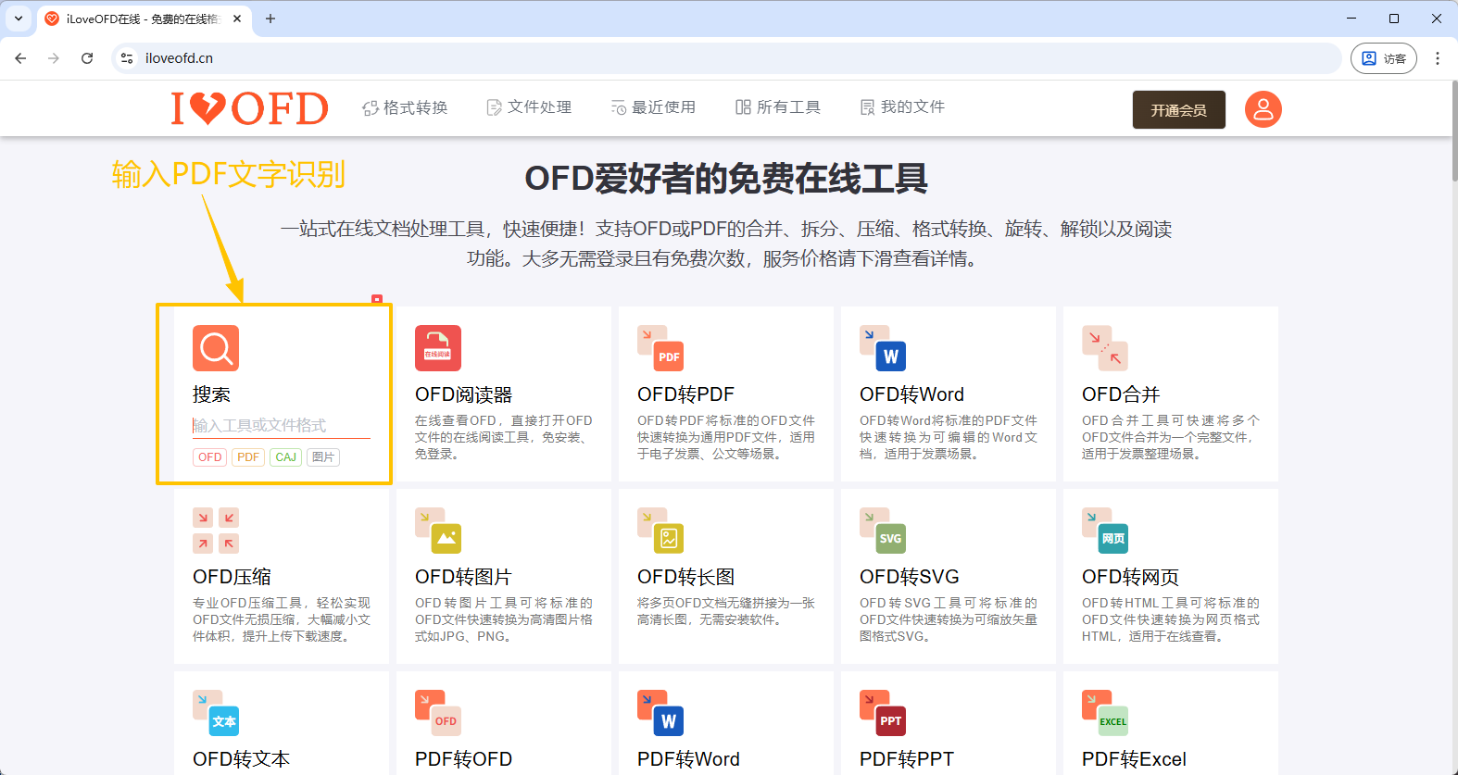Open the OFD转文本 title link

point(242,759)
